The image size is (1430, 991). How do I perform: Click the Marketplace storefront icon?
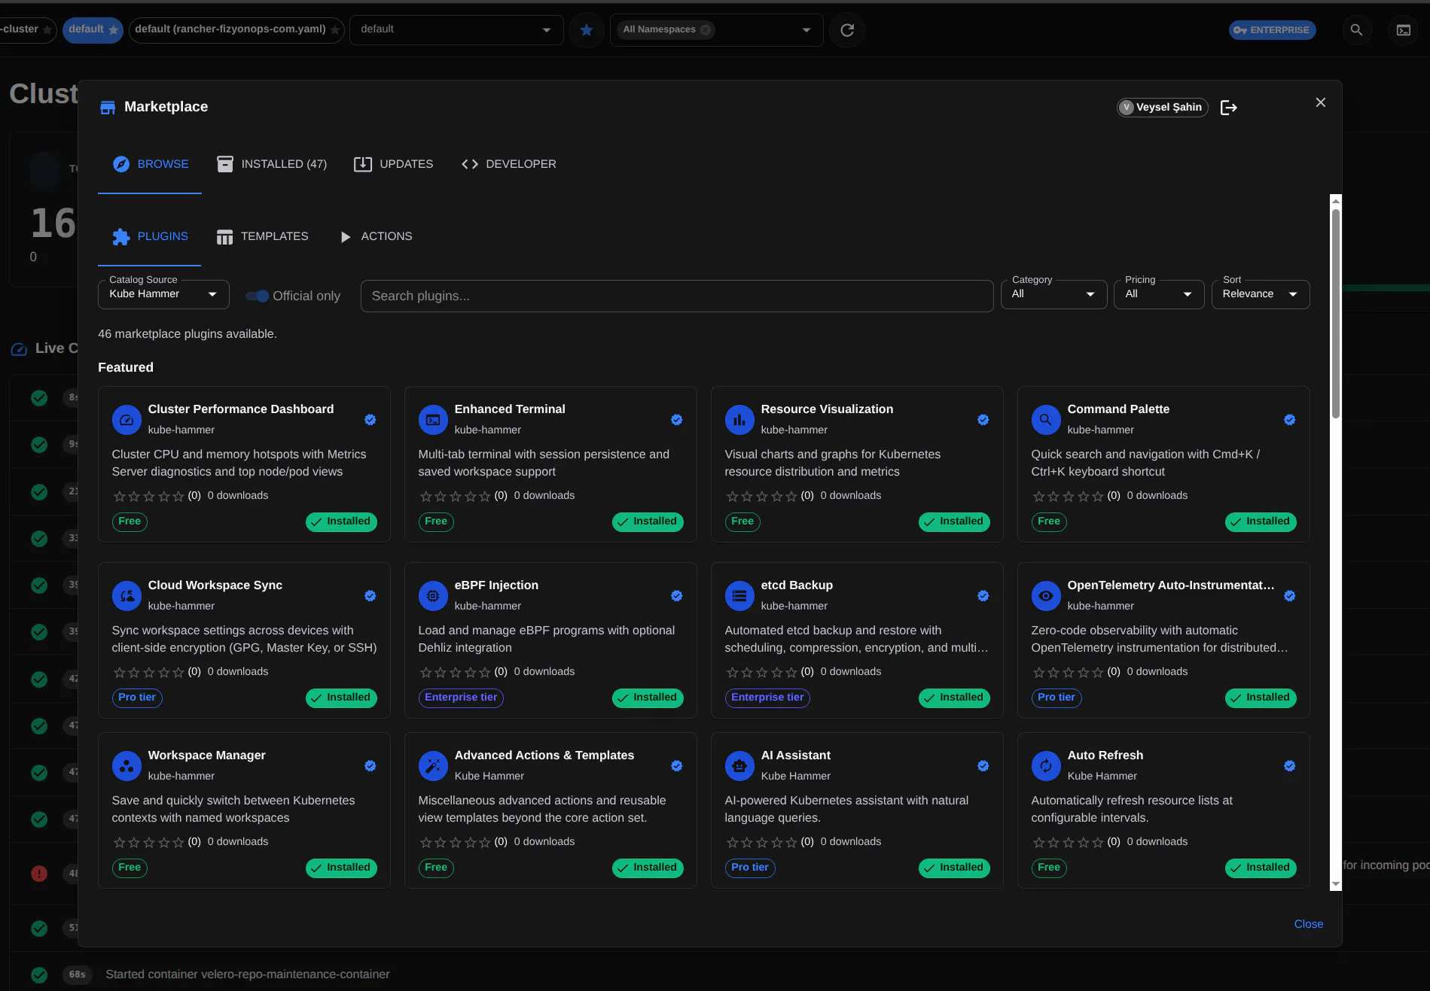(x=108, y=108)
